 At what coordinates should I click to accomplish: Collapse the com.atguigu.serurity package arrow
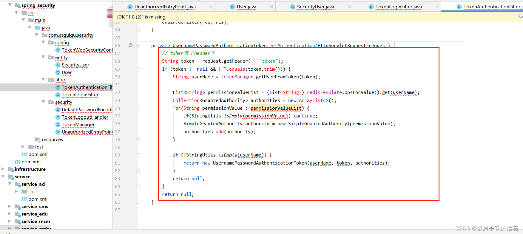(37, 35)
